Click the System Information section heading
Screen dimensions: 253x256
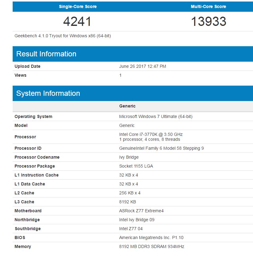click(x=48, y=93)
